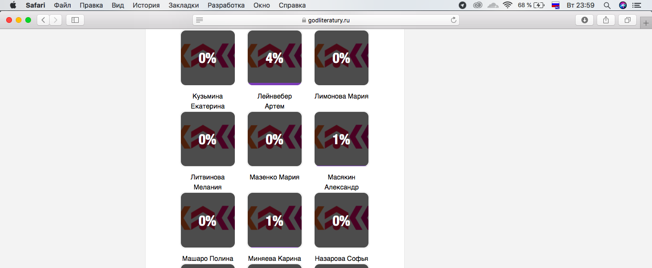Screen dimensions: 652x268
Task: Open Creative Cloud menu bar icon
Action: (477, 5)
